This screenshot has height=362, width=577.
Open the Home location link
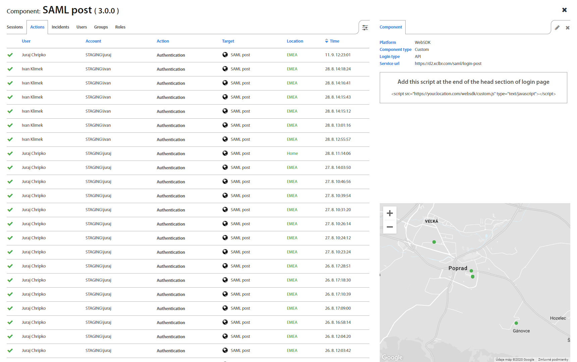[292, 154]
